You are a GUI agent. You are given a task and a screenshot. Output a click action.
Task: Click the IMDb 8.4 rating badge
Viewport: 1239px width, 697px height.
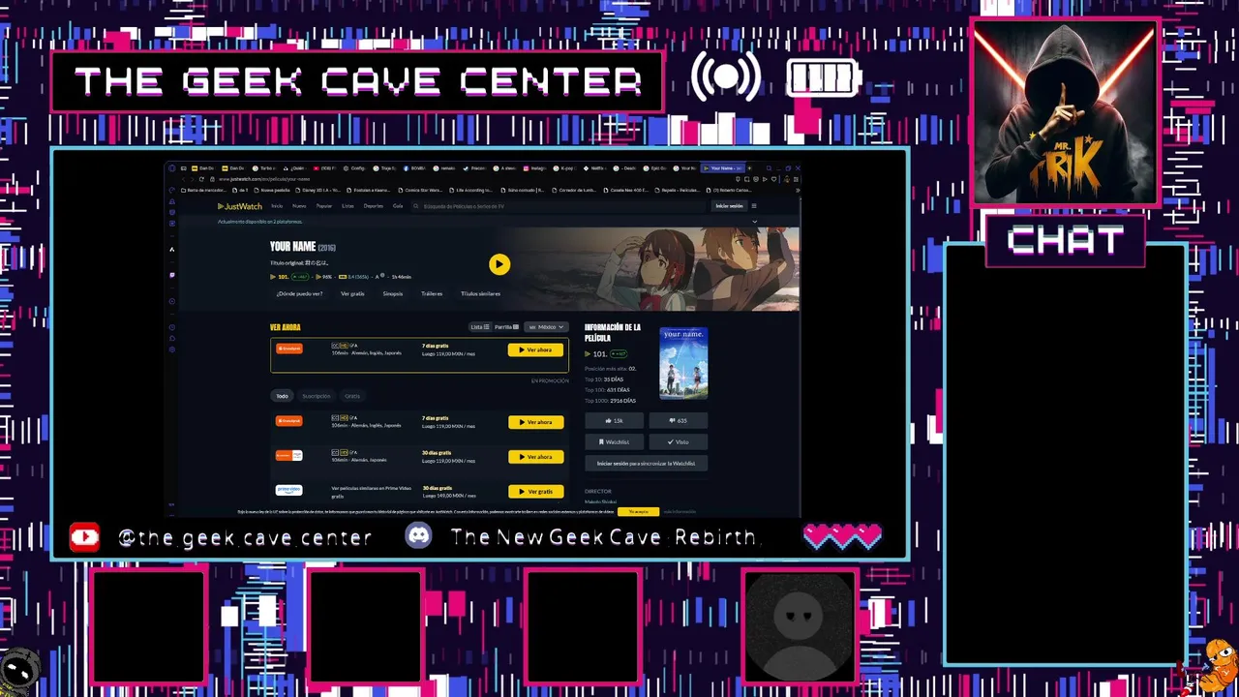pos(353,277)
